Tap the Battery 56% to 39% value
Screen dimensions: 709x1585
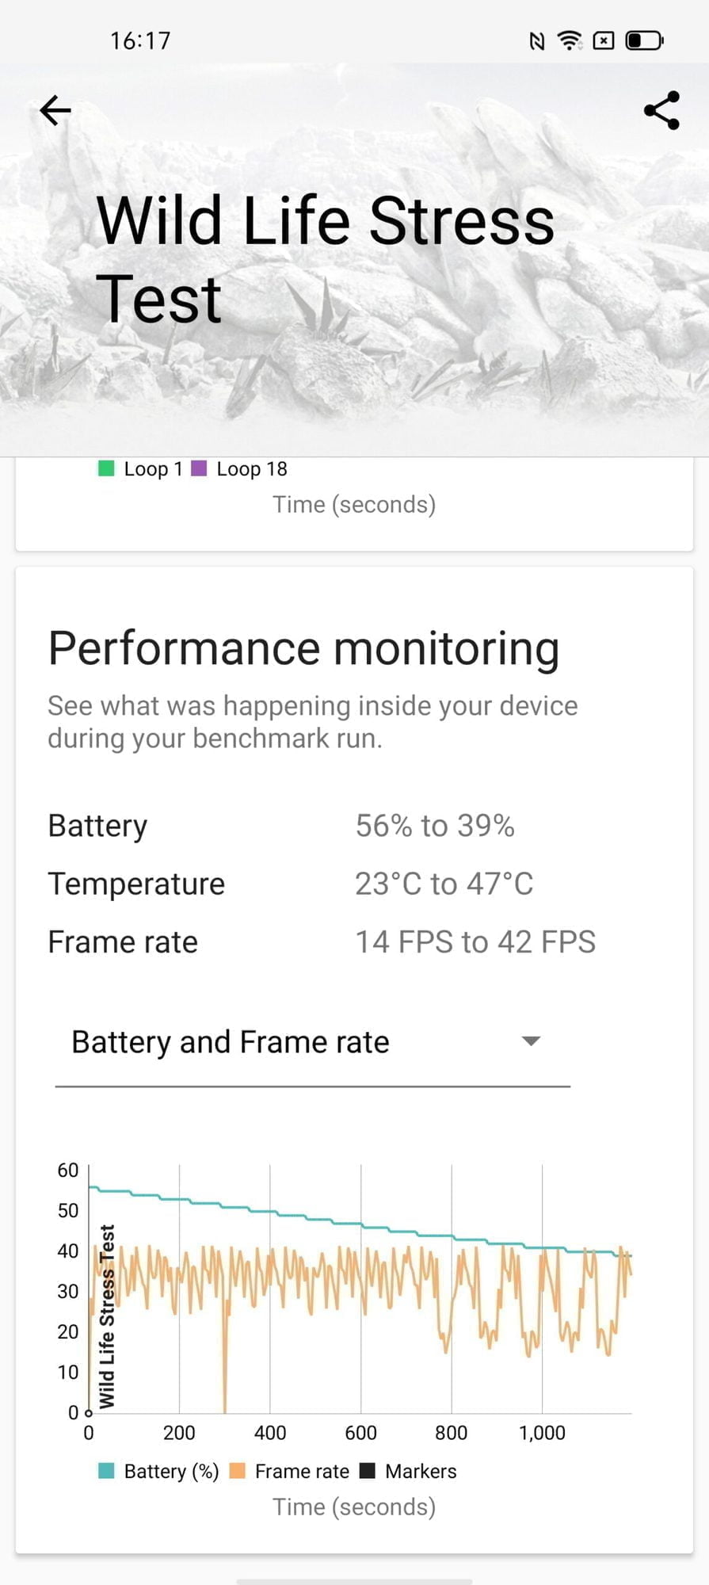point(435,826)
